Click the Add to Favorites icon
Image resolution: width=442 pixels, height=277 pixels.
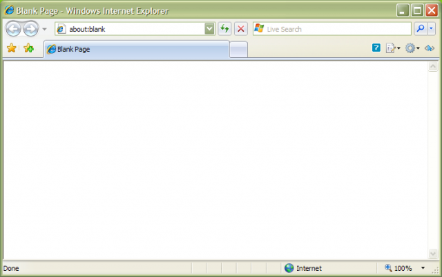[x=28, y=48]
